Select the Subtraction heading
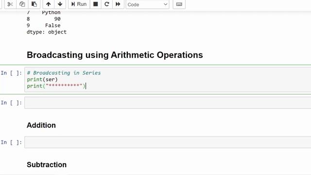The height and width of the screenshot is (175, 311). pyautogui.click(x=47, y=165)
